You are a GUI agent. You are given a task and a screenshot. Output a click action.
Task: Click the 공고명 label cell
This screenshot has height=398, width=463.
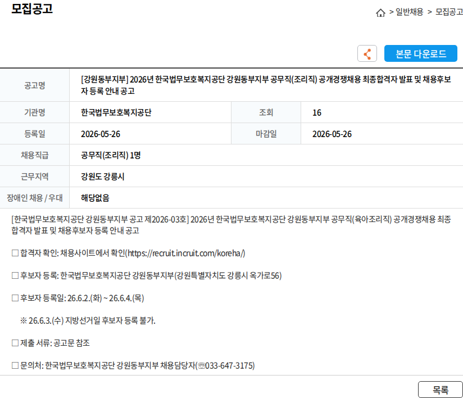[34, 85]
